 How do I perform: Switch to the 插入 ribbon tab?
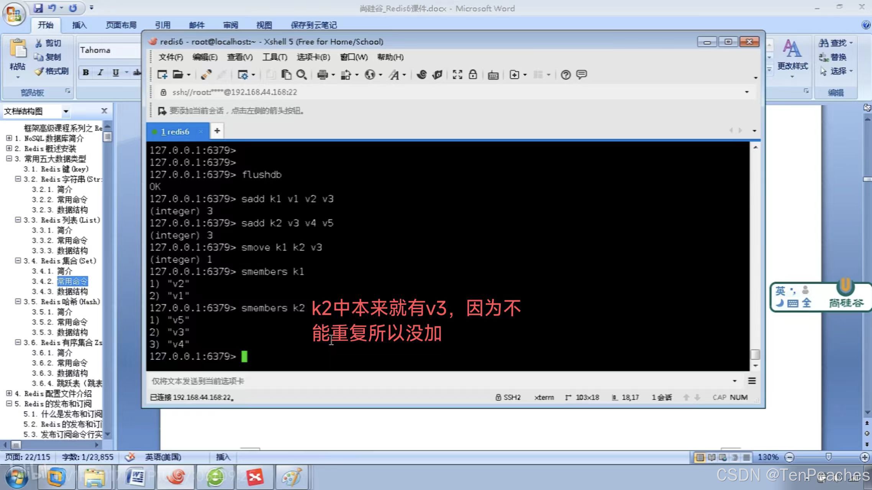(x=79, y=25)
